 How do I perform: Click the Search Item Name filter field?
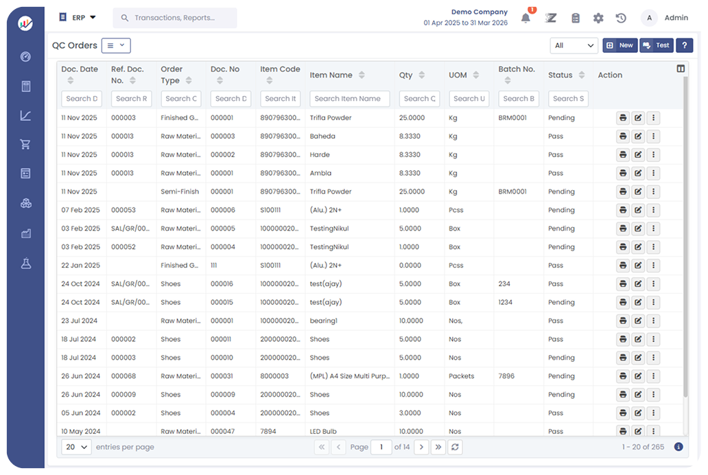(349, 99)
